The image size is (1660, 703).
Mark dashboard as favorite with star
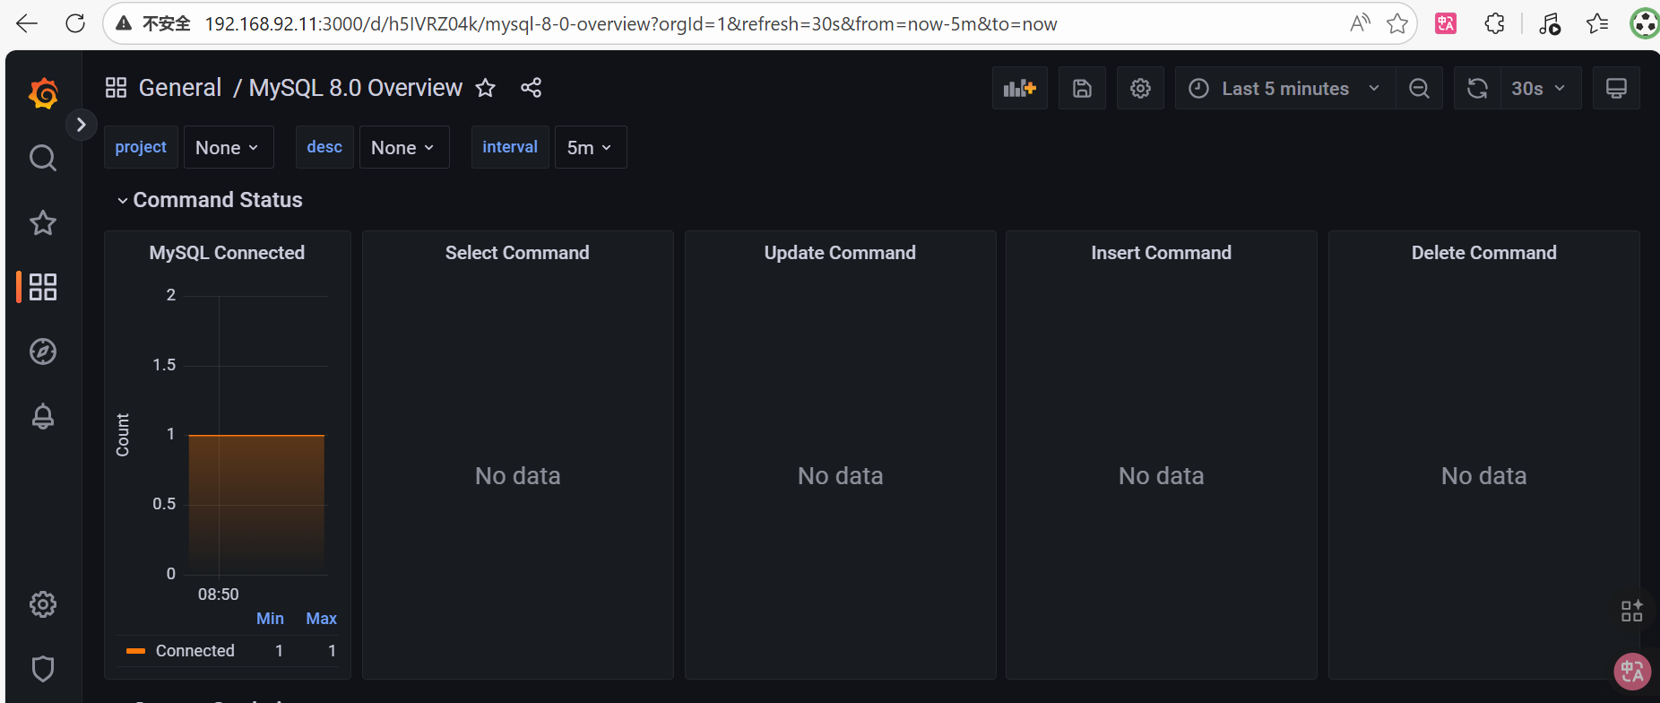(485, 88)
